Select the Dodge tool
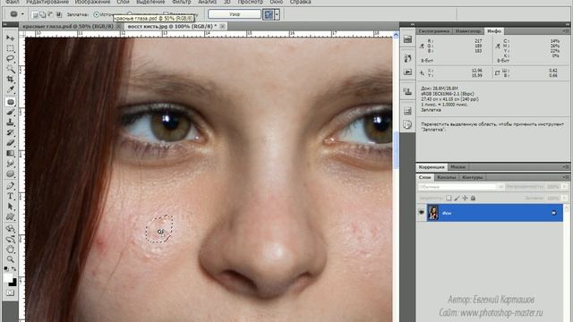The width and height of the screenshot is (573, 322). click(x=10, y=174)
